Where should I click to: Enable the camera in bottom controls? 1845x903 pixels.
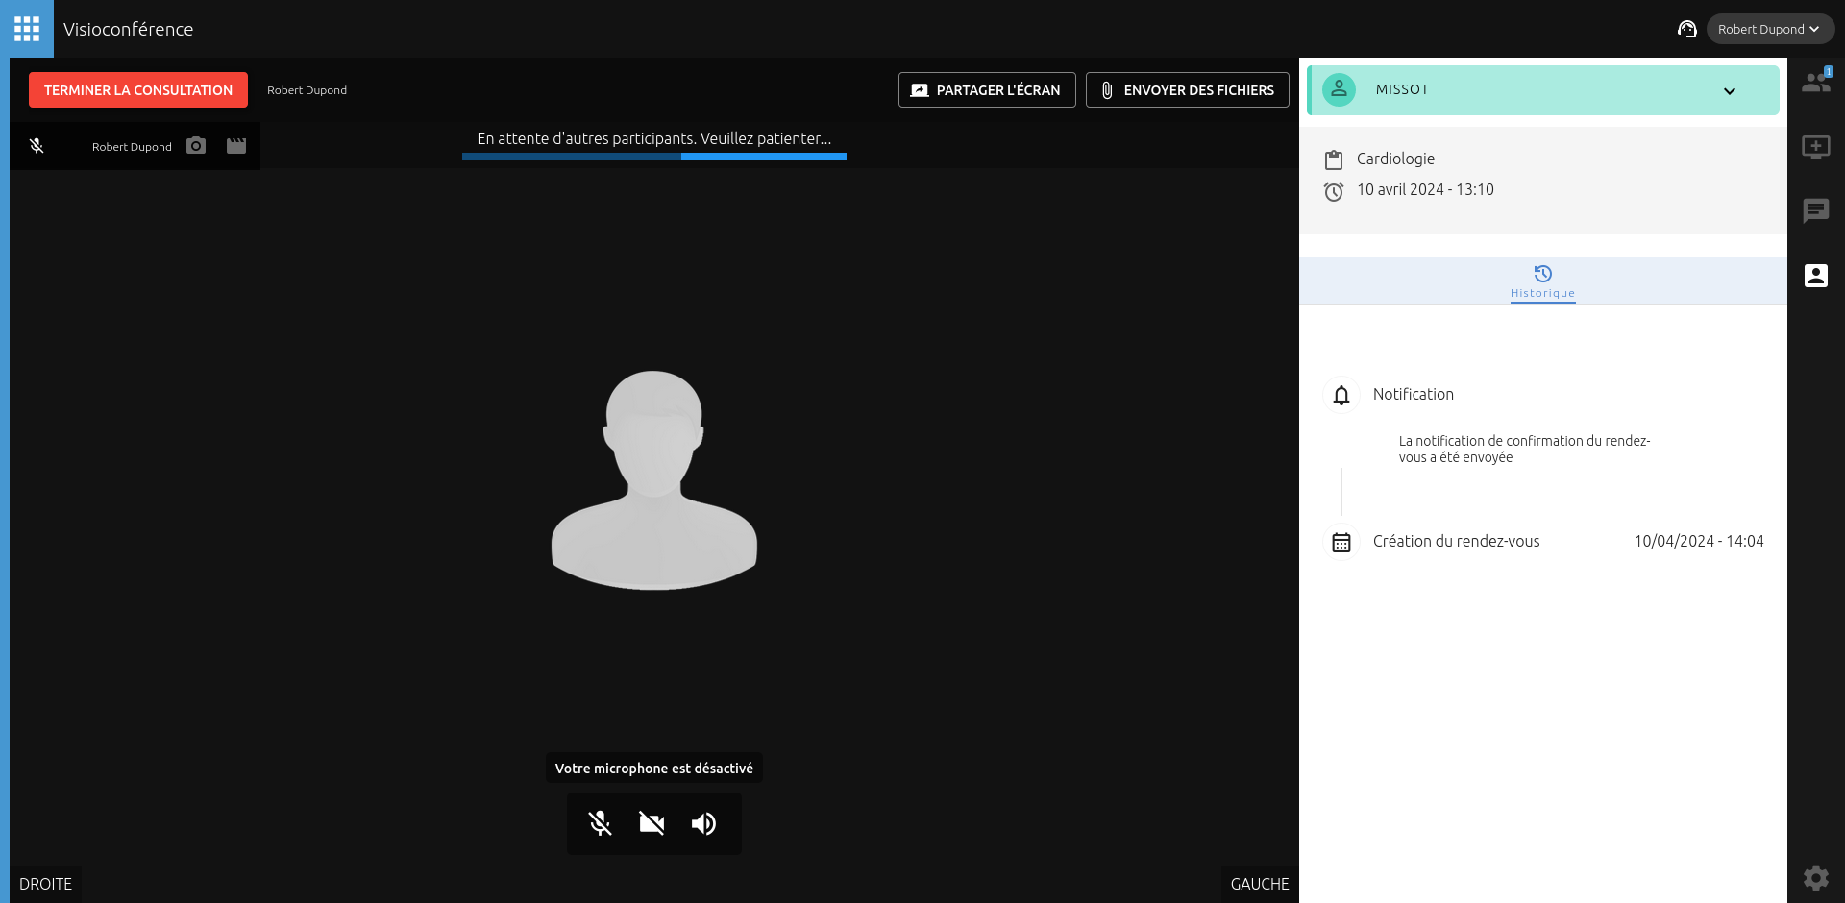pyautogui.click(x=652, y=823)
